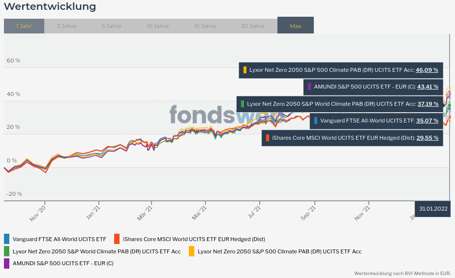Select the 10 Jahre time range
Image resolution: width=455 pixels, height=278 pixels.
pos(157,26)
